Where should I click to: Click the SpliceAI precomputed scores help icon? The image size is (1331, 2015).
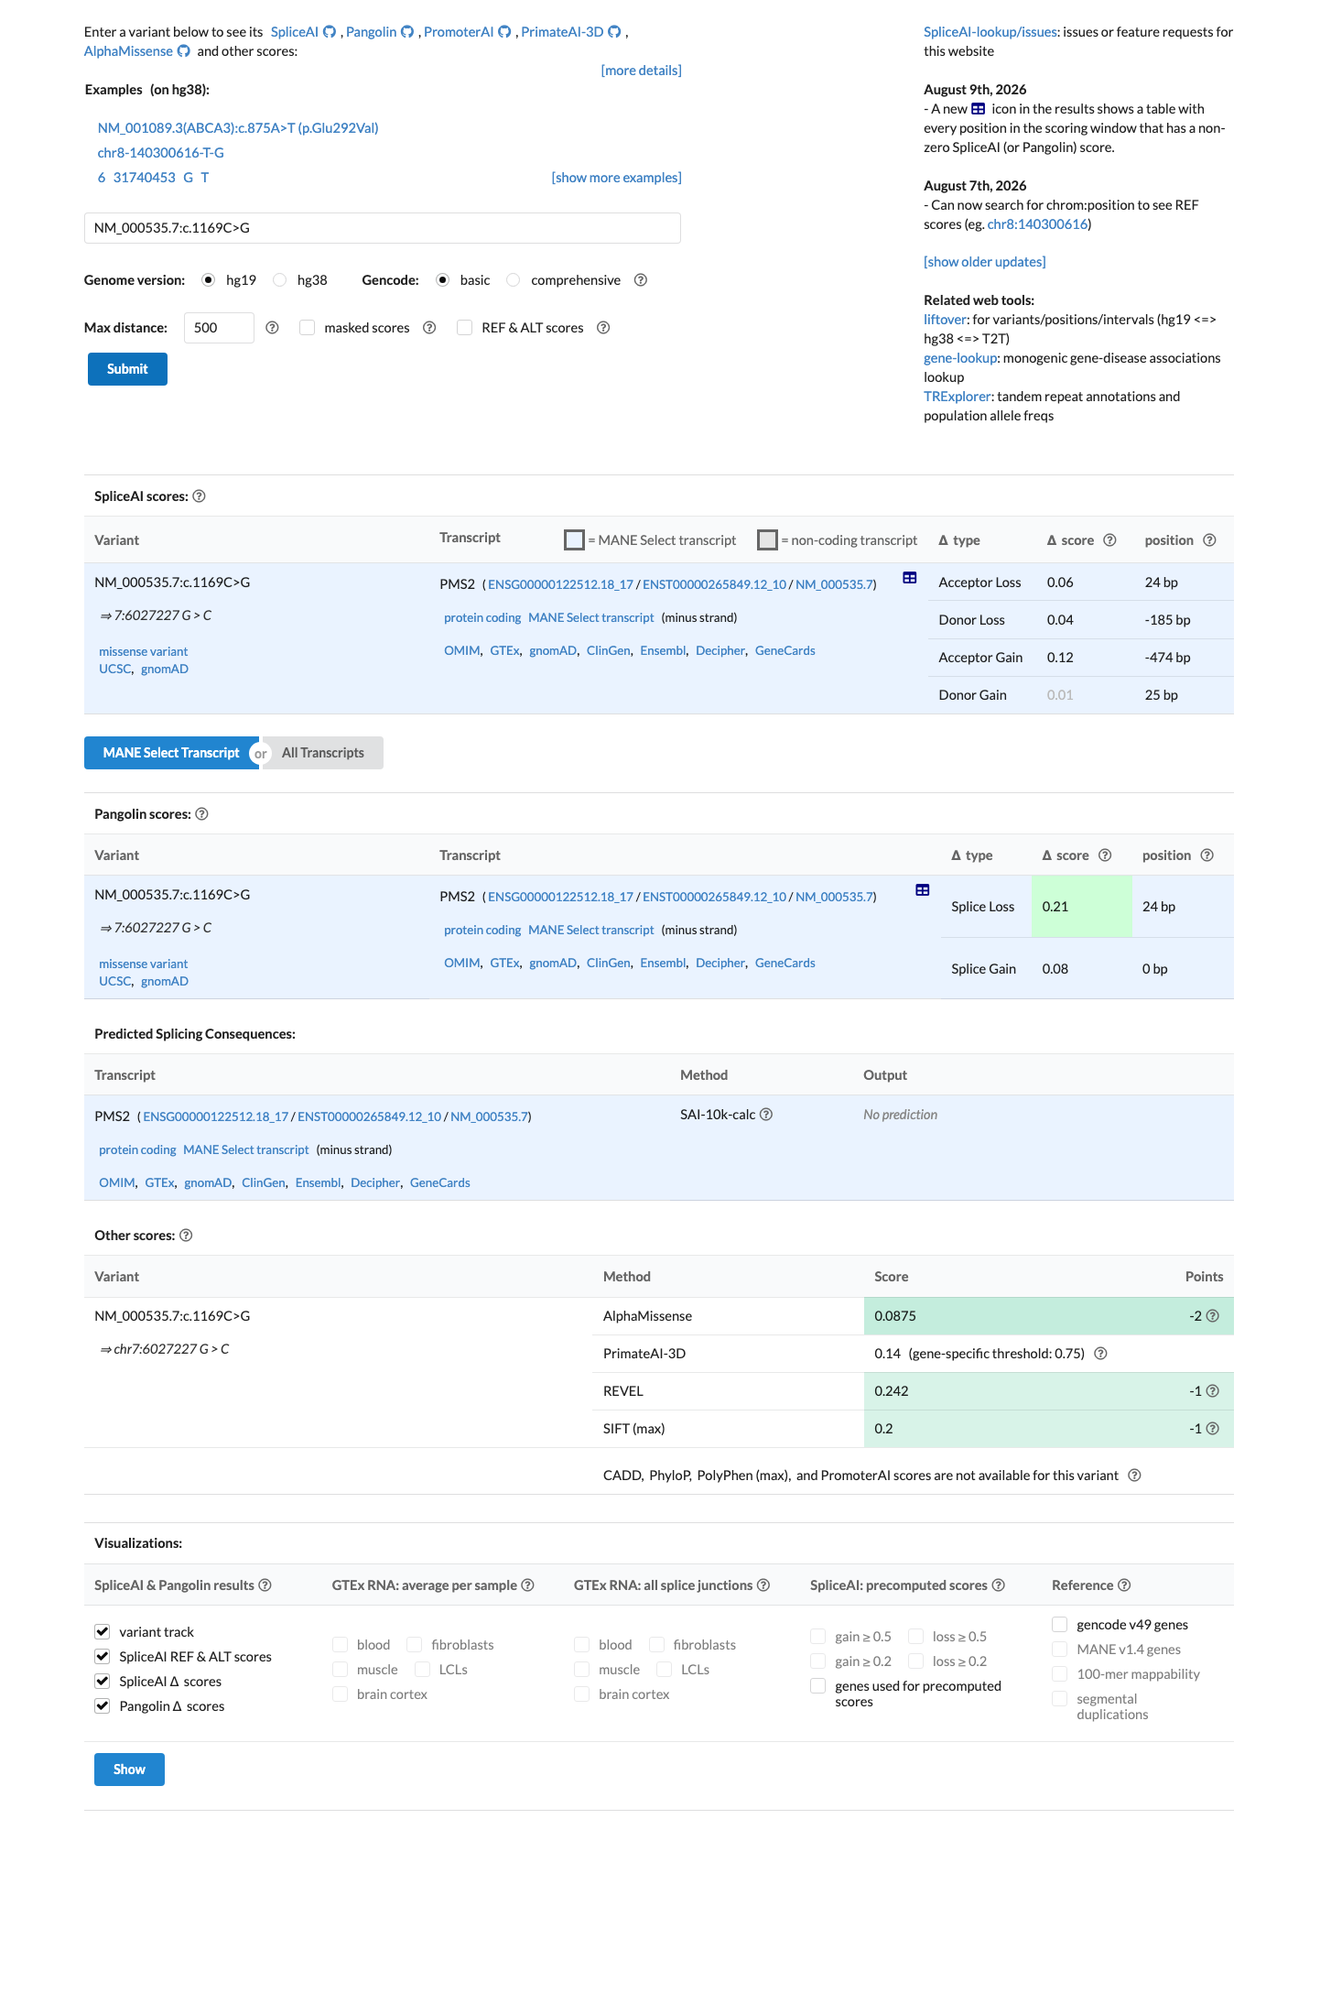tap(999, 1585)
